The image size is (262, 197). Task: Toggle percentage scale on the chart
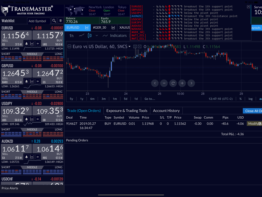[x=241, y=99]
